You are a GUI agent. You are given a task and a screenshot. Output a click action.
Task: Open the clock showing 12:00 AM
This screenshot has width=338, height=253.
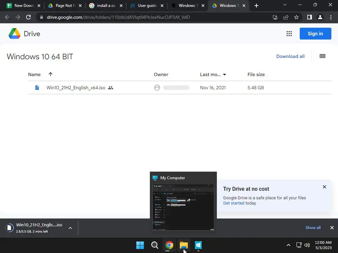click(323, 245)
